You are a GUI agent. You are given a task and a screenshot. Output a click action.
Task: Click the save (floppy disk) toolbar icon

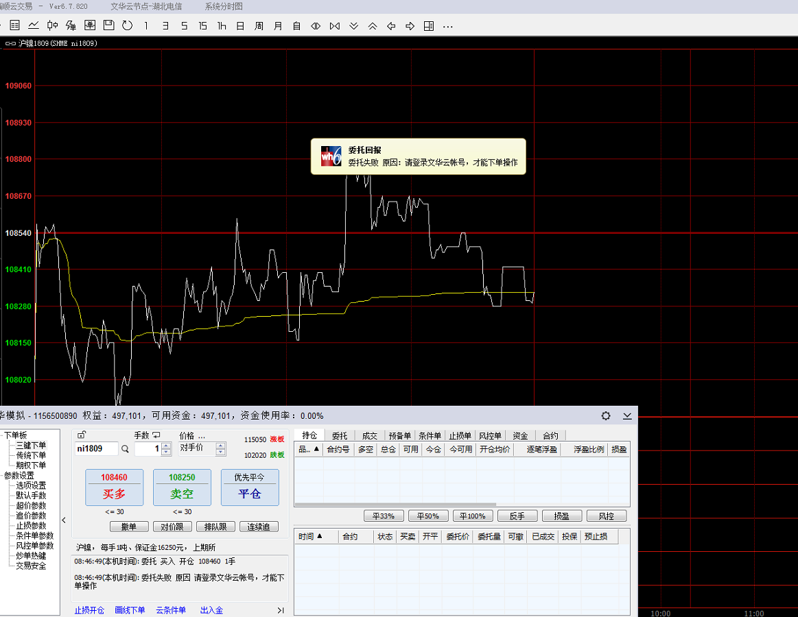(x=108, y=26)
